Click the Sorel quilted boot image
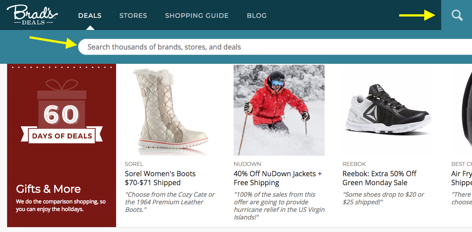 point(171,110)
